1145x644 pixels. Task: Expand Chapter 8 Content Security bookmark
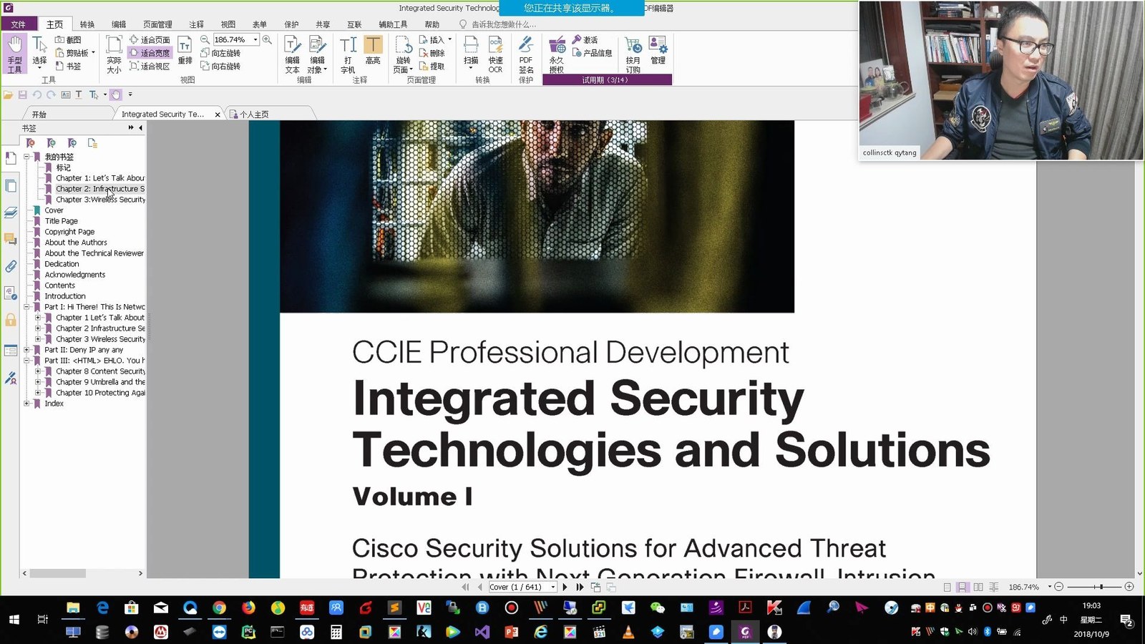pos(38,371)
